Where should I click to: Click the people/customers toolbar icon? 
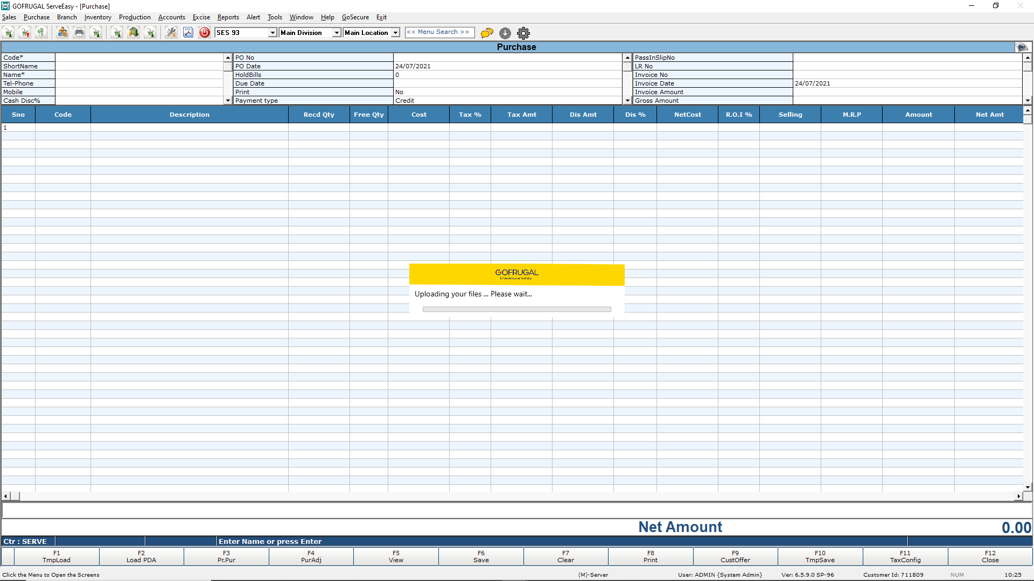click(x=62, y=33)
